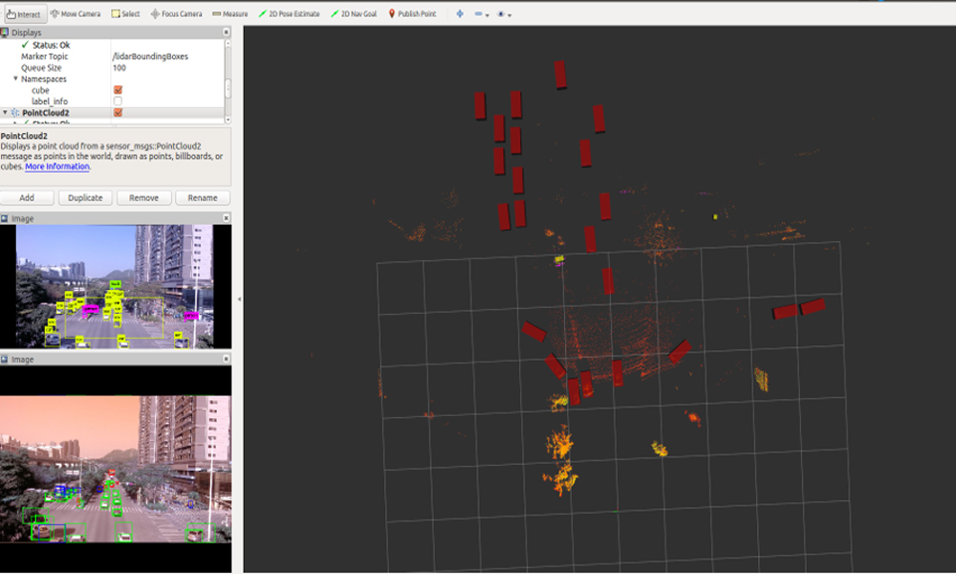Collapse the Namespaces tree node
Image resolution: width=956 pixels, height=574 pixels.
(15, 79)
